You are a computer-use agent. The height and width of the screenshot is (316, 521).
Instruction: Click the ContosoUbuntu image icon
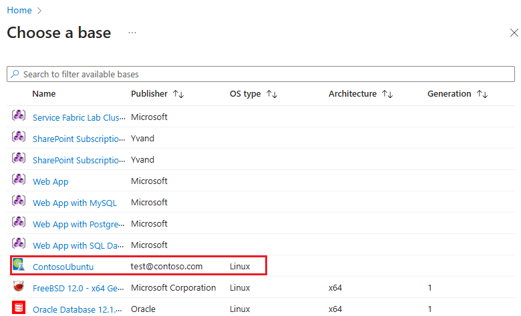point(19,265)
